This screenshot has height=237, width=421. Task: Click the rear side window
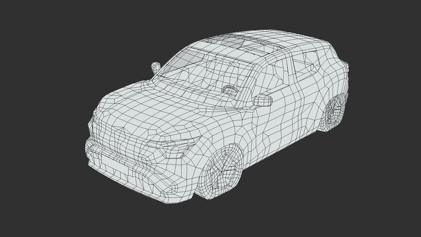point(310,63)
